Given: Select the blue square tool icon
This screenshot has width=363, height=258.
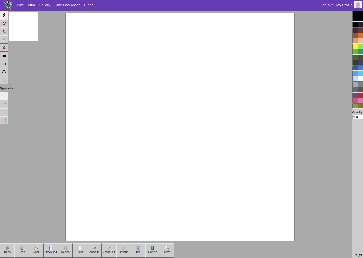Looking at the screenshot, I should click(x=4, y=39).
